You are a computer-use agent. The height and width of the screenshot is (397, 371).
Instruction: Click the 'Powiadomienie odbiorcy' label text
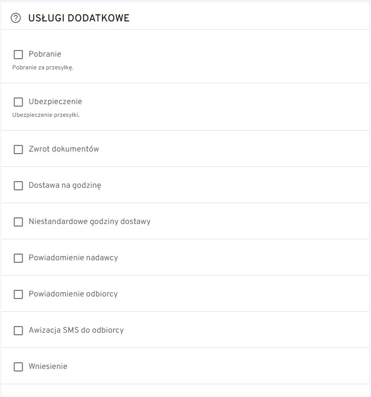pos(73,294)
